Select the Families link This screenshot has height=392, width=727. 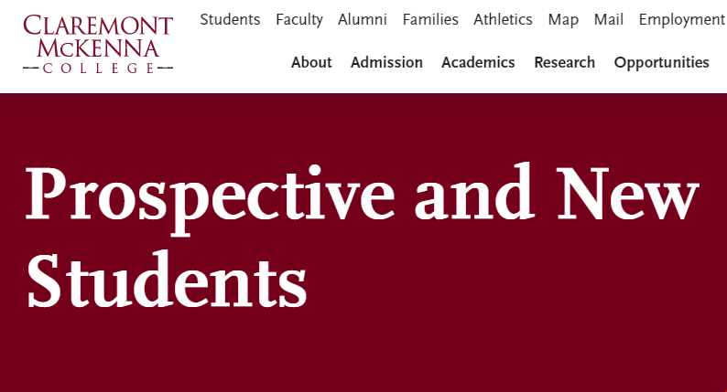tap(430, 19)
